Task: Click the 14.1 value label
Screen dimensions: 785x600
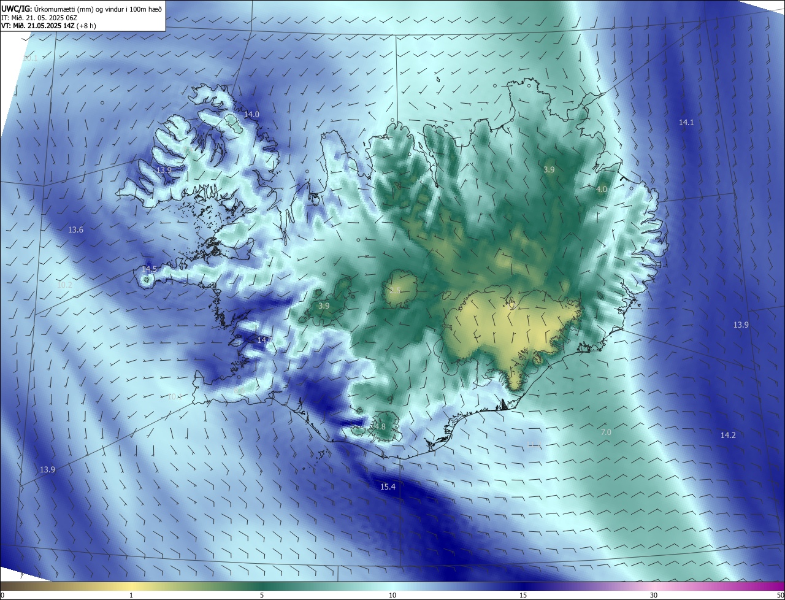Action: 686,123
